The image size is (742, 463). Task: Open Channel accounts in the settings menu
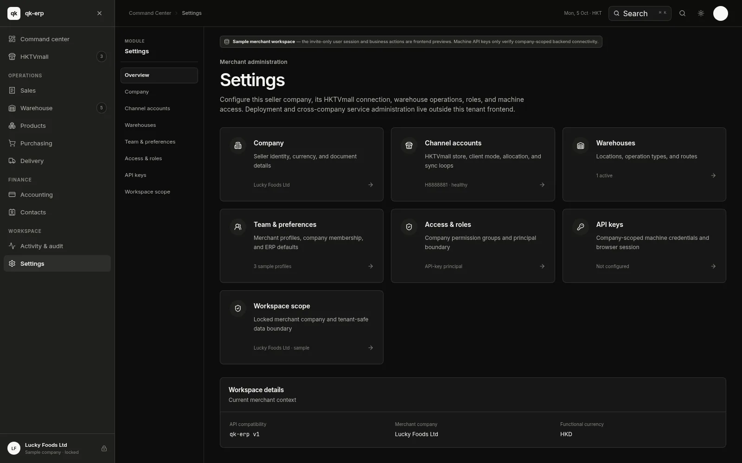159,108
